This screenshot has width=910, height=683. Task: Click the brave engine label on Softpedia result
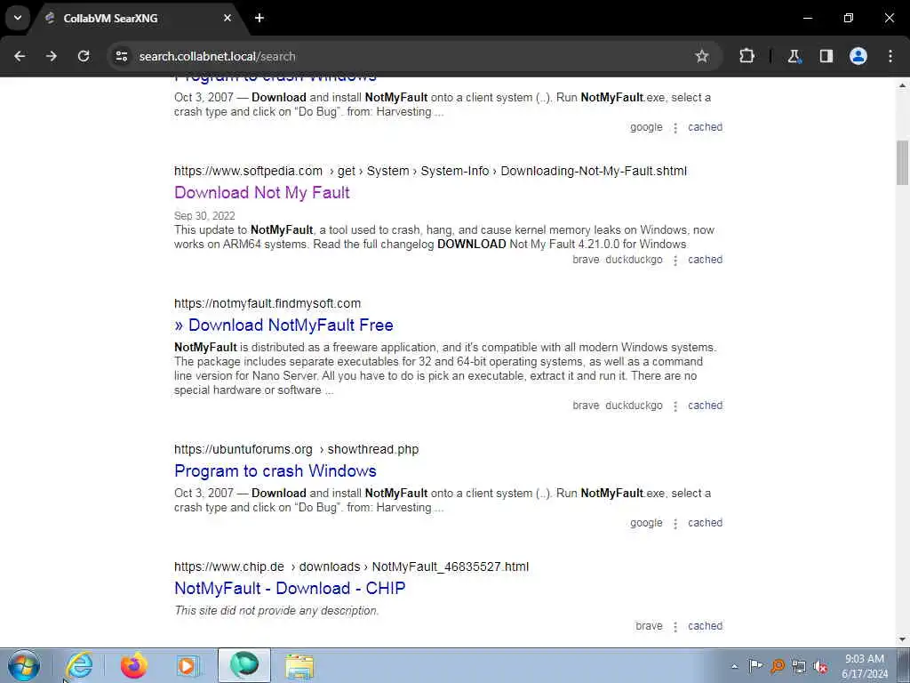[x=586, y=260]
